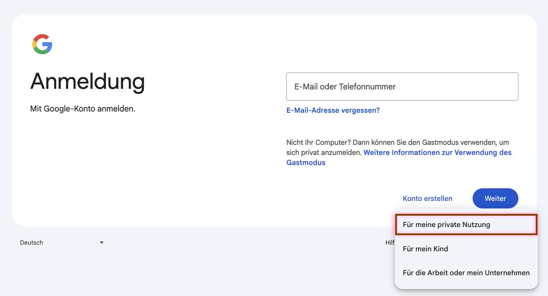Viewport: 548px width, 296px height.
Task: Click the Deutsch label at bottom left
Action: 31,242
